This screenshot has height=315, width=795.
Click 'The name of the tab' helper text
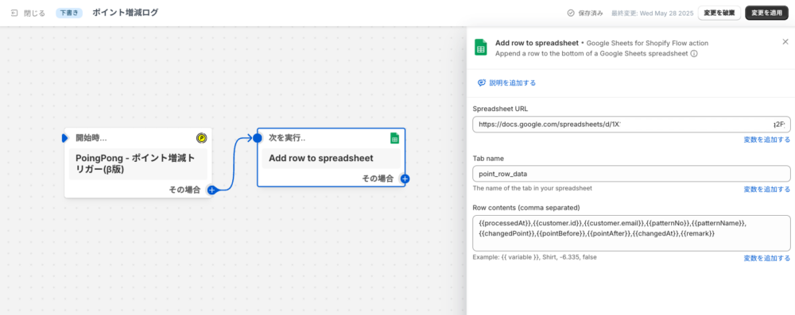(x=533, y=188)
